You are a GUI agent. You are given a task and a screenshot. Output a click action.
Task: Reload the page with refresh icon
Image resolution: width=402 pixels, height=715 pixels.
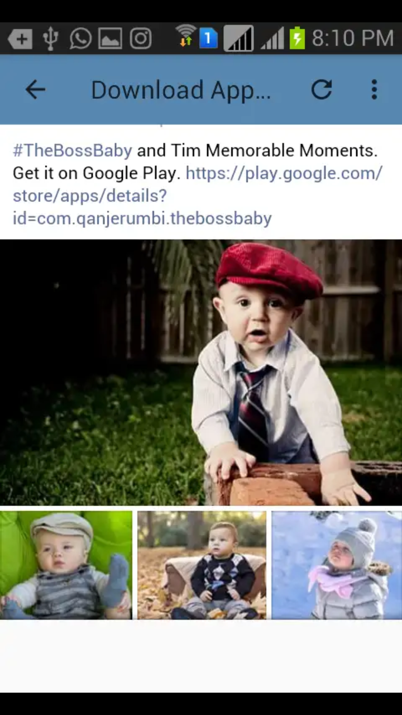pyautogui.click(x=322, y=89)
